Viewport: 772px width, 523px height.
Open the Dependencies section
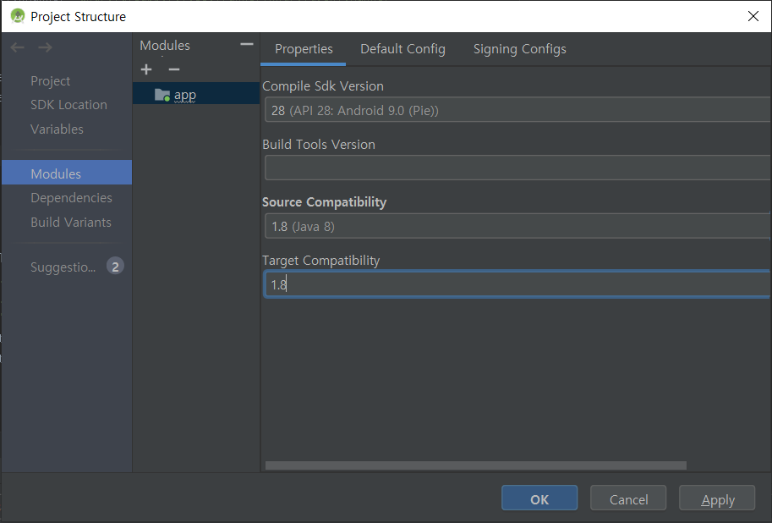pyautogui.click(x=71, y=198)
